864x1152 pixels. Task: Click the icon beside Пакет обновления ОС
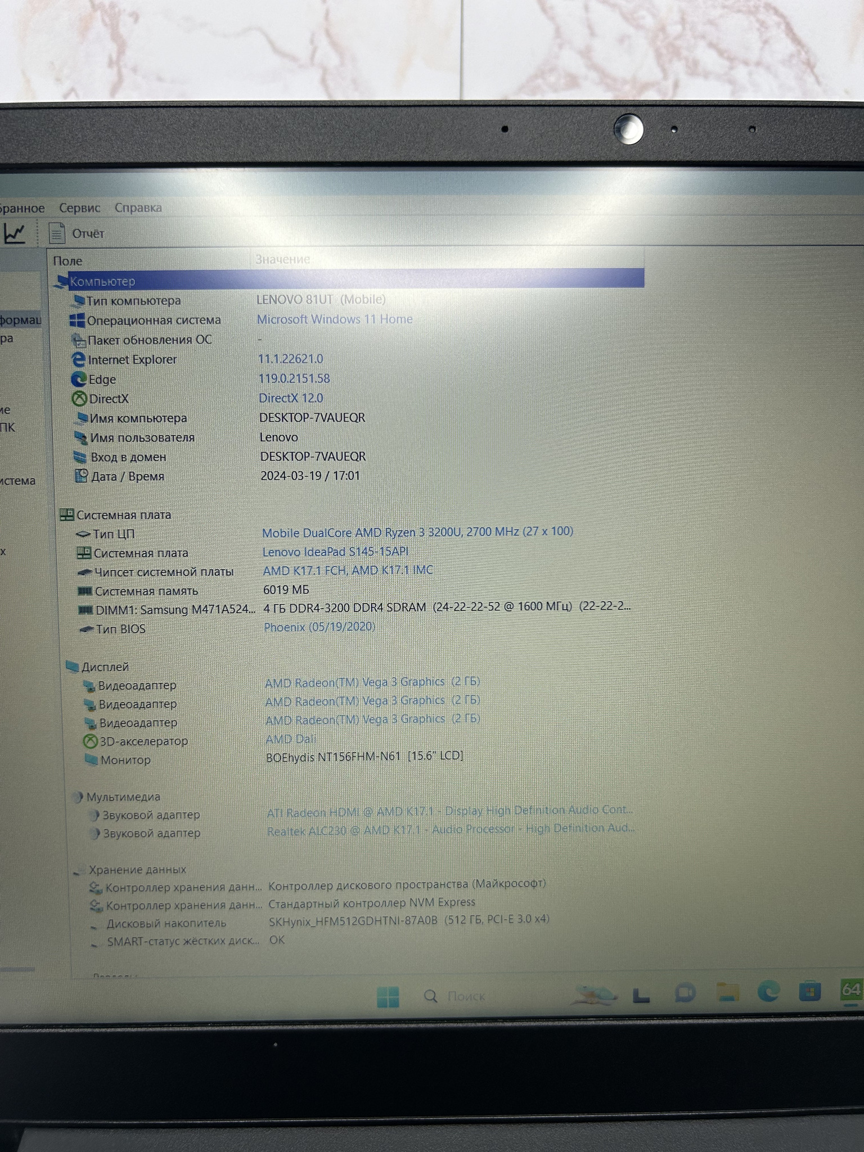(x=78, y=340)
